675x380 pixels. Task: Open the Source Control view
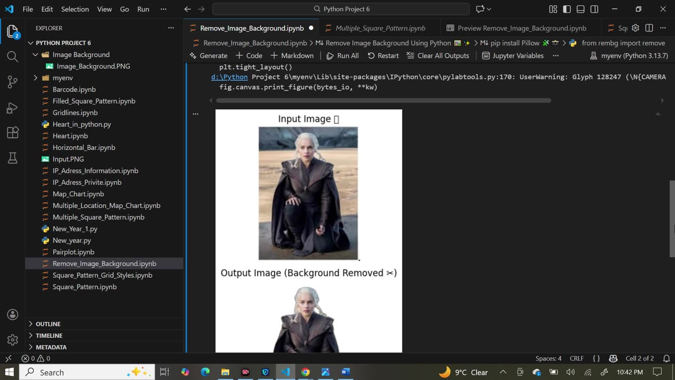point(13,82)
